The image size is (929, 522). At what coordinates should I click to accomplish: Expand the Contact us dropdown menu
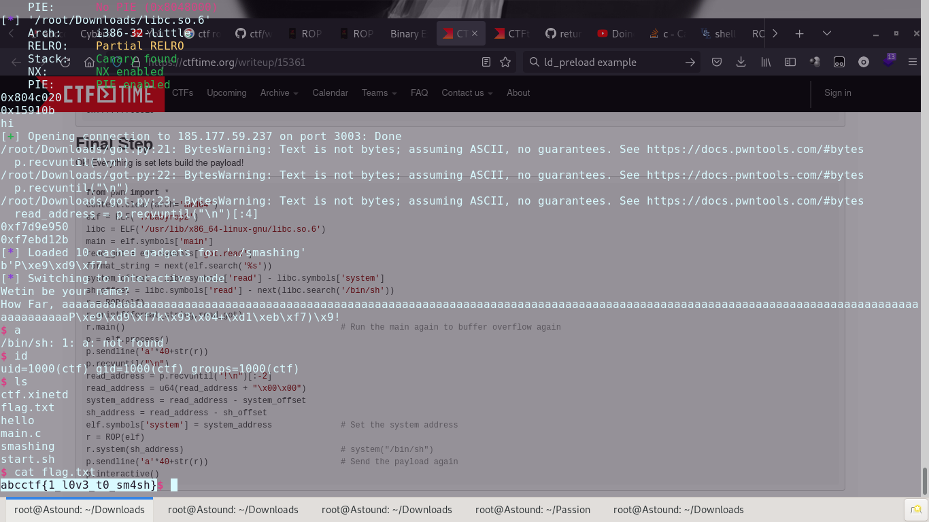(x=467, y=92)
